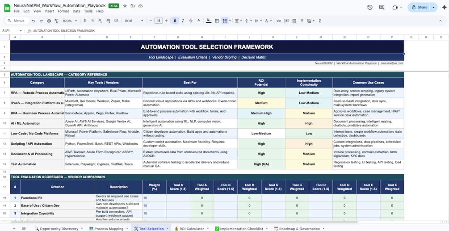The height and width of the screenshot is (231, 449).
Task: Undo the last action
Action: coord(34,21)
